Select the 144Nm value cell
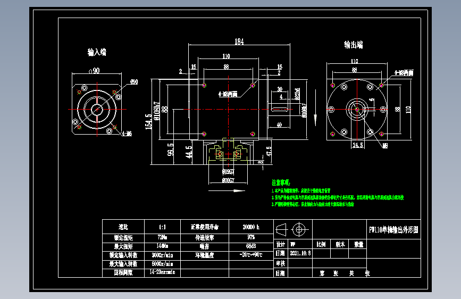The width and height of the screenshot is (461, 299). click(x=162, y=246)
